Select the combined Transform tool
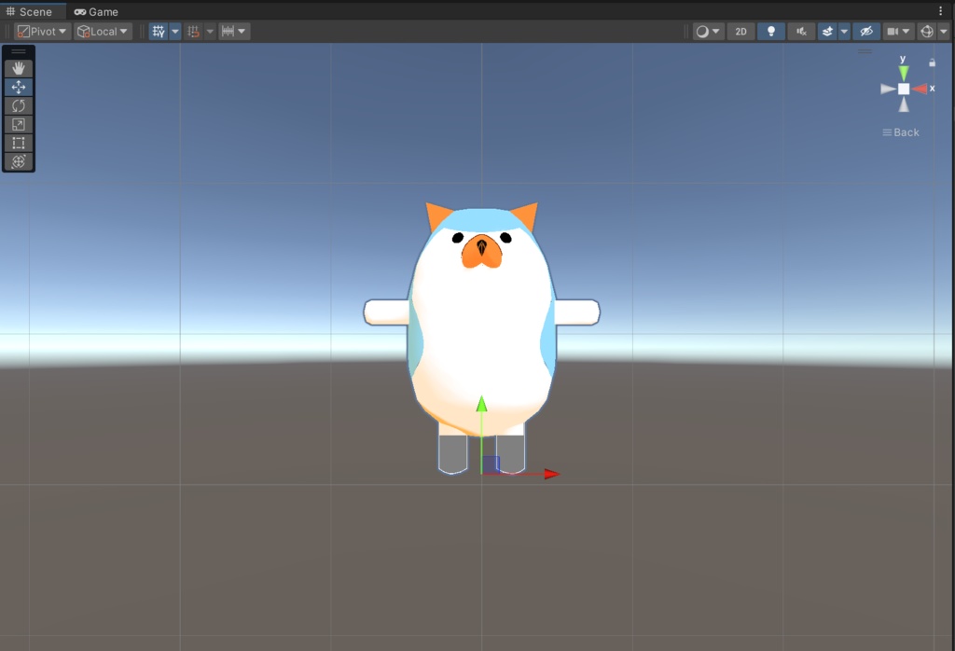Viewport: 955px width, 651px height. pos(19,161)
